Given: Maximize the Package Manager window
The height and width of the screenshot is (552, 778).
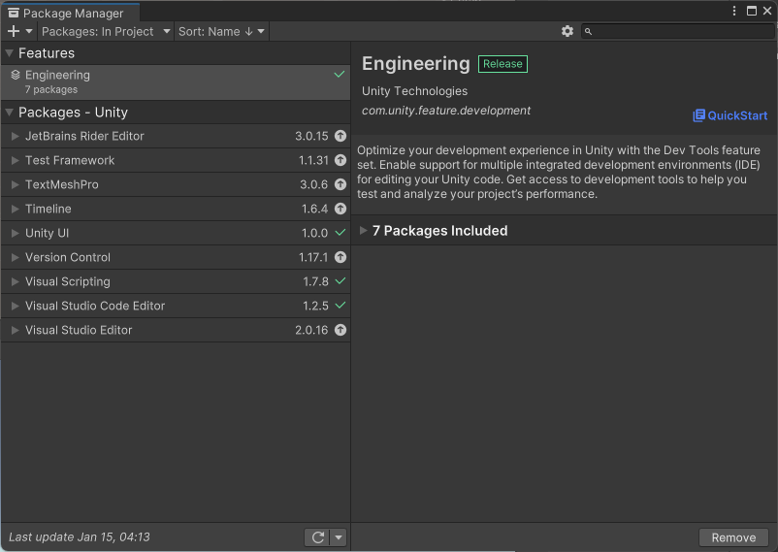Looking at the screenshot, I should [752, 11].
